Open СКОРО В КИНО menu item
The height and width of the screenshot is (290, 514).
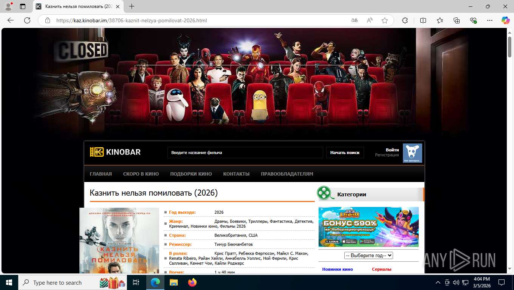[x=141, y=174]
